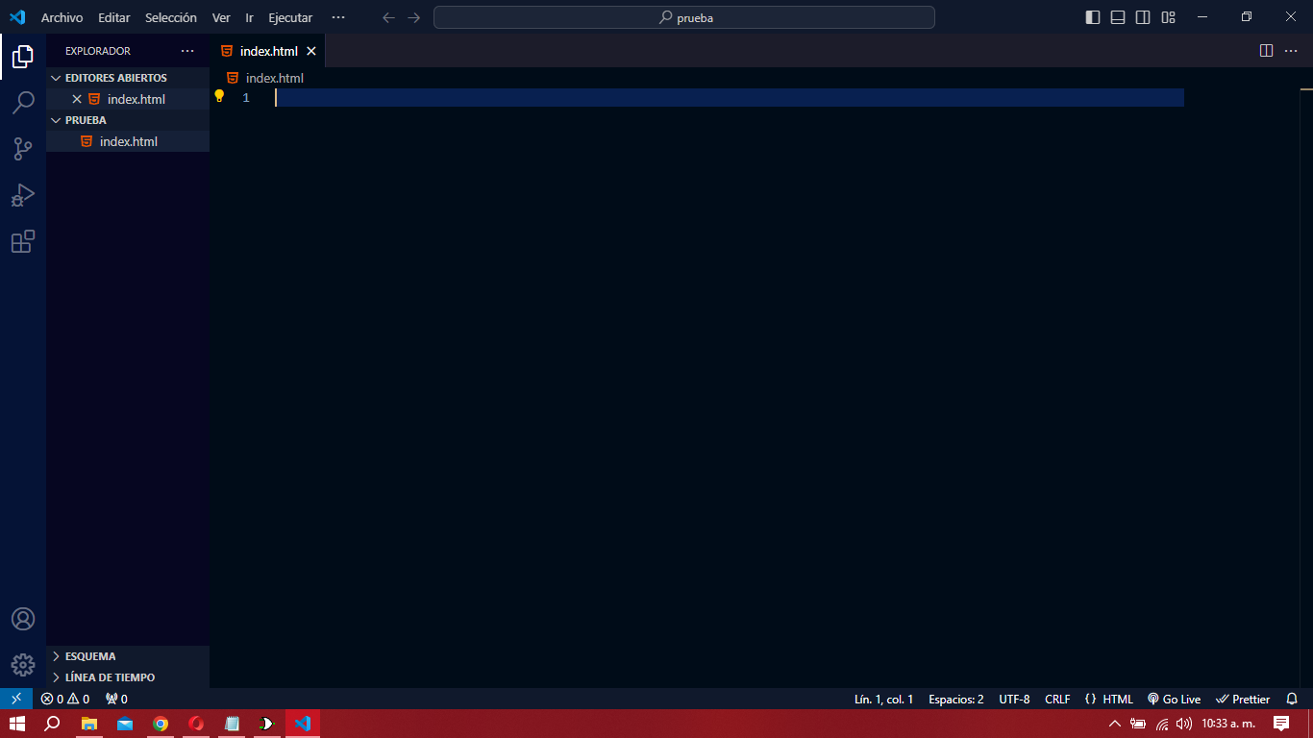Open the Mail app from the taskbar
This screenshot has height=738, width=1313.
[x=125, y=724]
